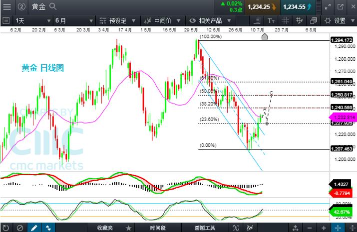Expand the chart to fullscreen
Screen dimensions: 357x232
point(328,7)
